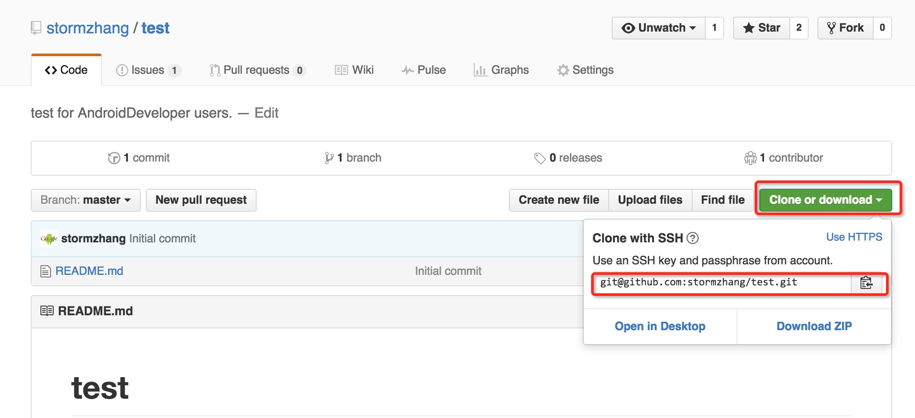915x418 pixels.
Task: Open the Clone or download dropdown
Action: pos(825,200)
